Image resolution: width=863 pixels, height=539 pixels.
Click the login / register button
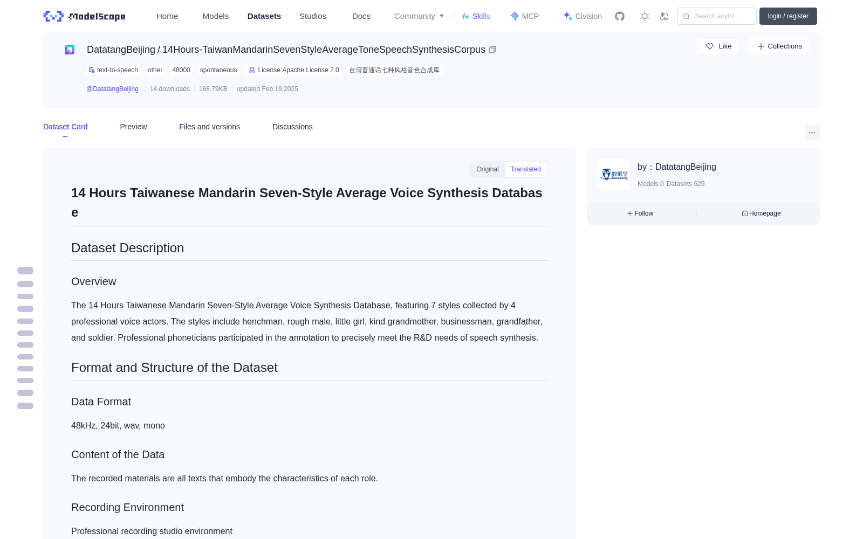click(x=788, y=16)
